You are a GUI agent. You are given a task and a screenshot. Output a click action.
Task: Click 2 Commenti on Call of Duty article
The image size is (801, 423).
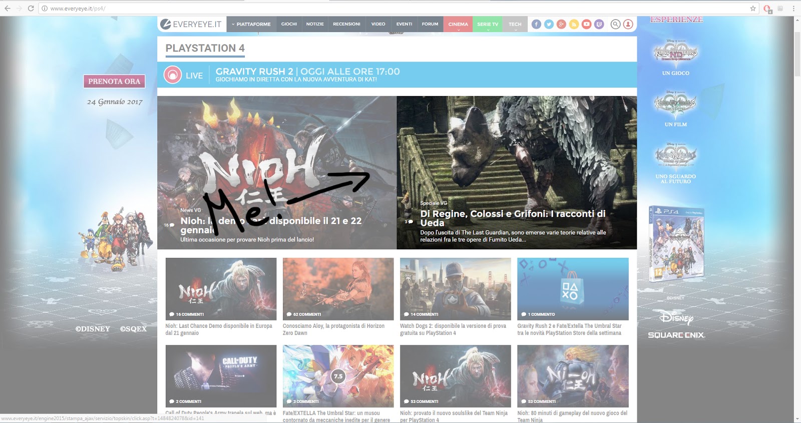click(x=185, y=401)
